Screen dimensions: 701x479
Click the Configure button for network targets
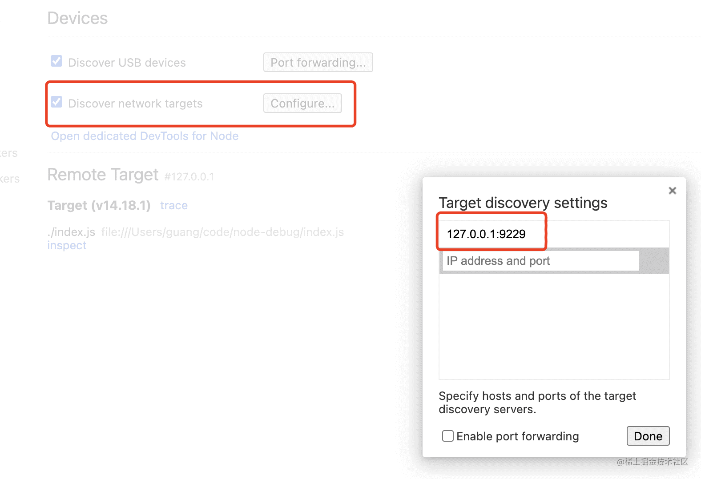point(302,103)
